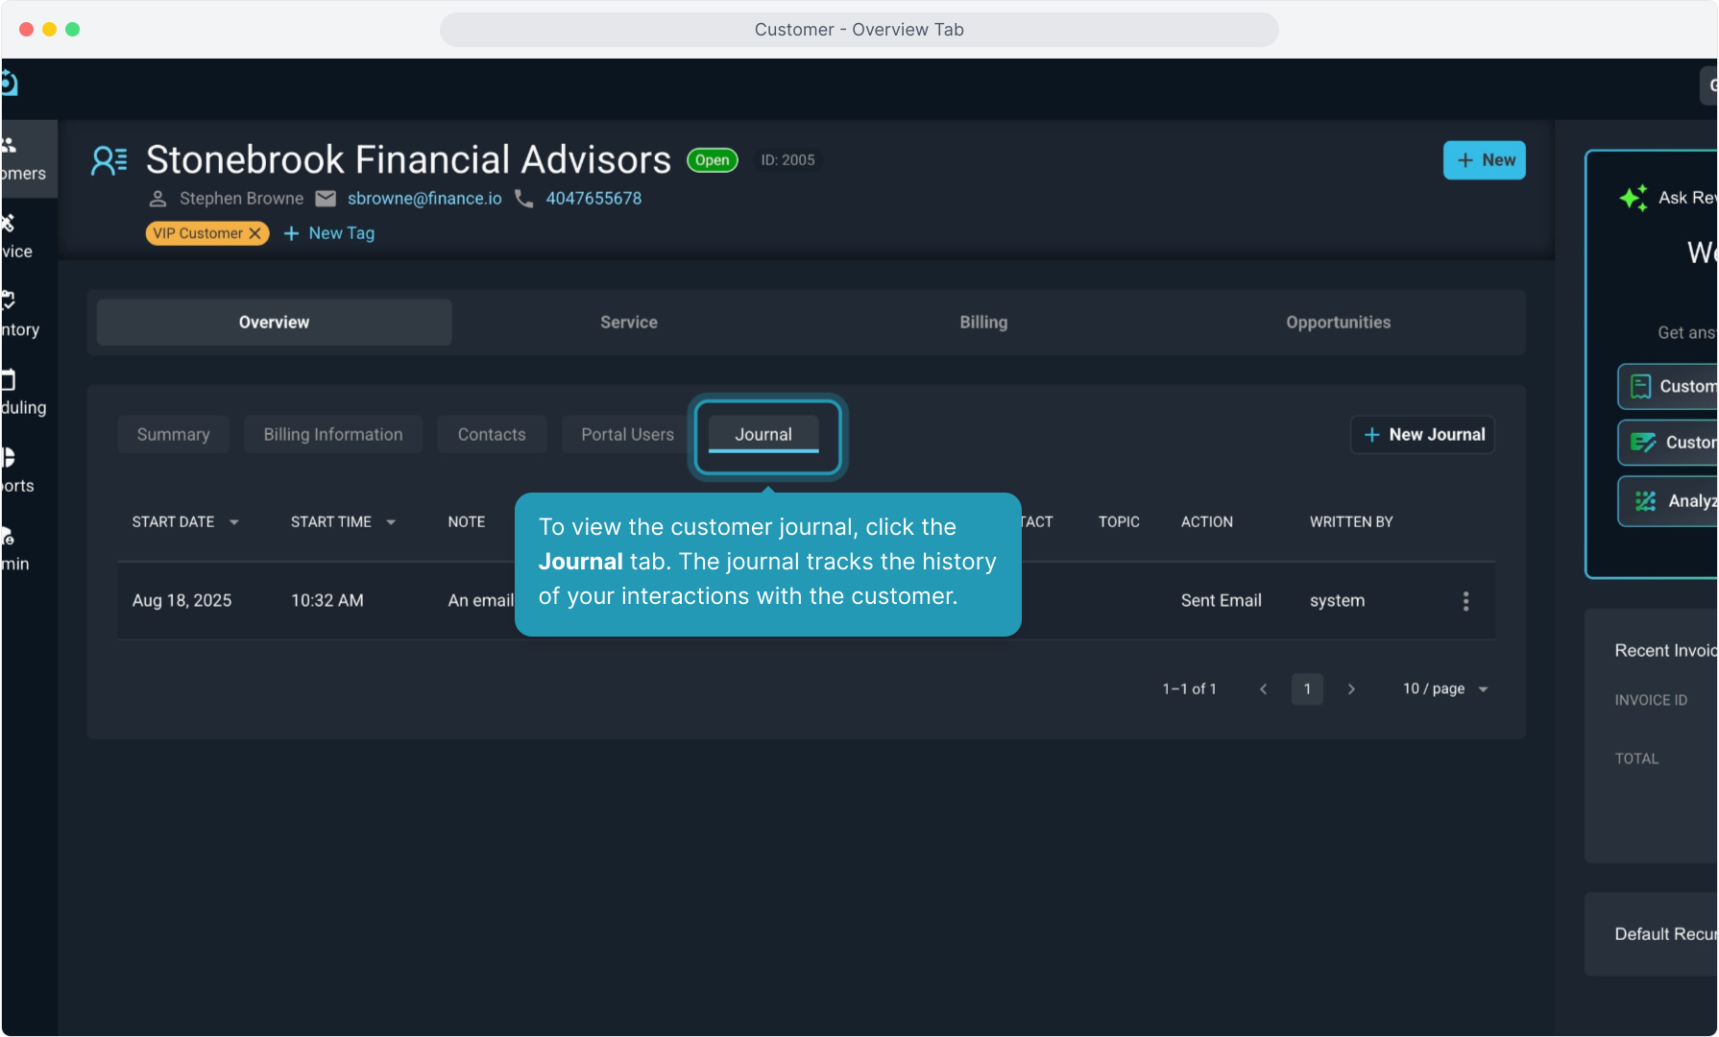1719x1037 pixels.
Task: Click the ACTION column header
Action: coord(1207,522)
